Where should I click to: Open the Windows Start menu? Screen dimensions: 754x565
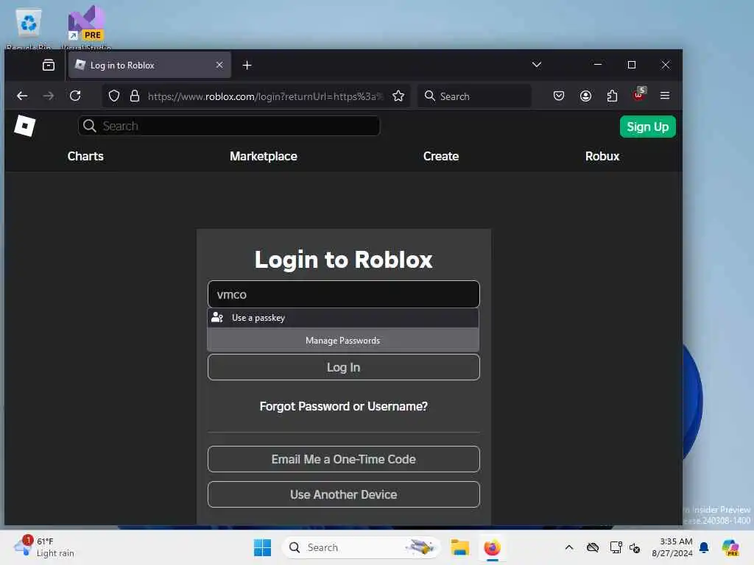coord(262,547)
